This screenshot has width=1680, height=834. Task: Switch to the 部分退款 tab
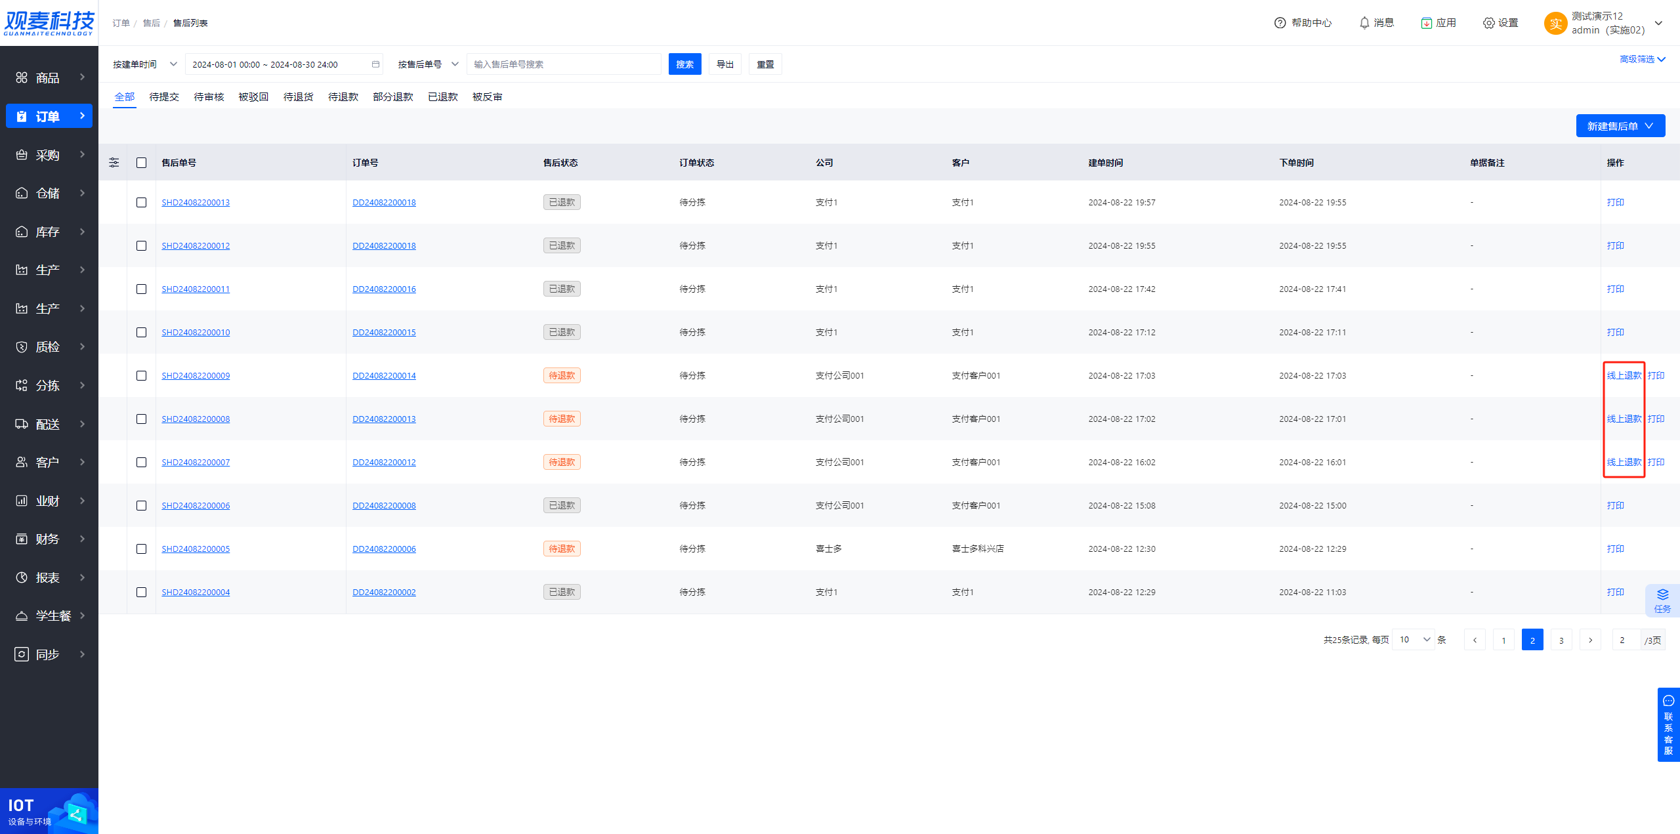click(393, 97)
